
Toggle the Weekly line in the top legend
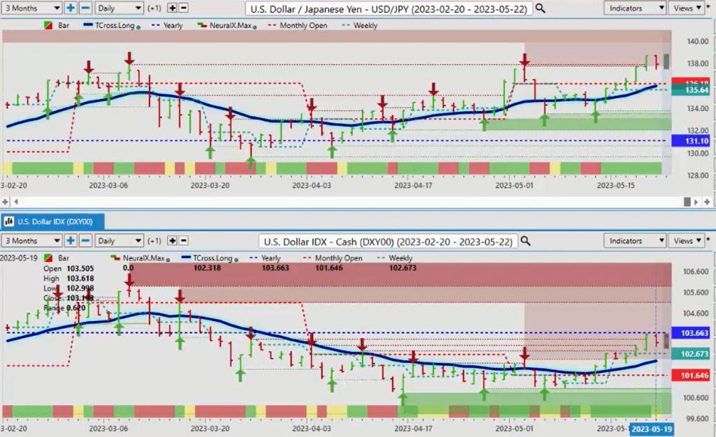pyautogui.click(x=360, y=26)
